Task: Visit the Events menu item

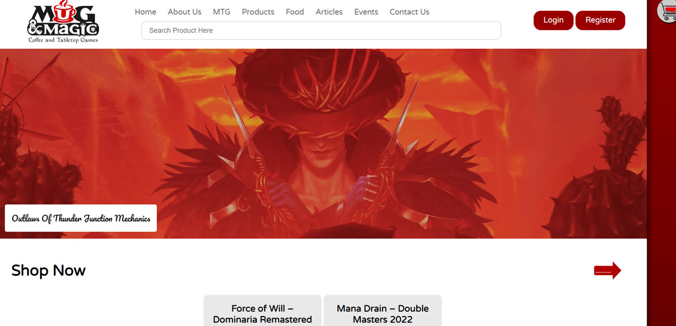Action: (366, 12)
